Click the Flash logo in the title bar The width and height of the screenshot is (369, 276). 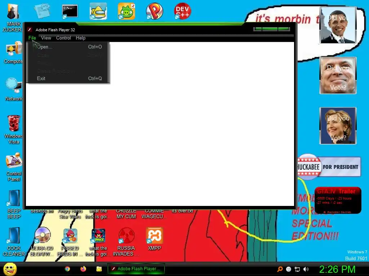[x=30, y=29]
